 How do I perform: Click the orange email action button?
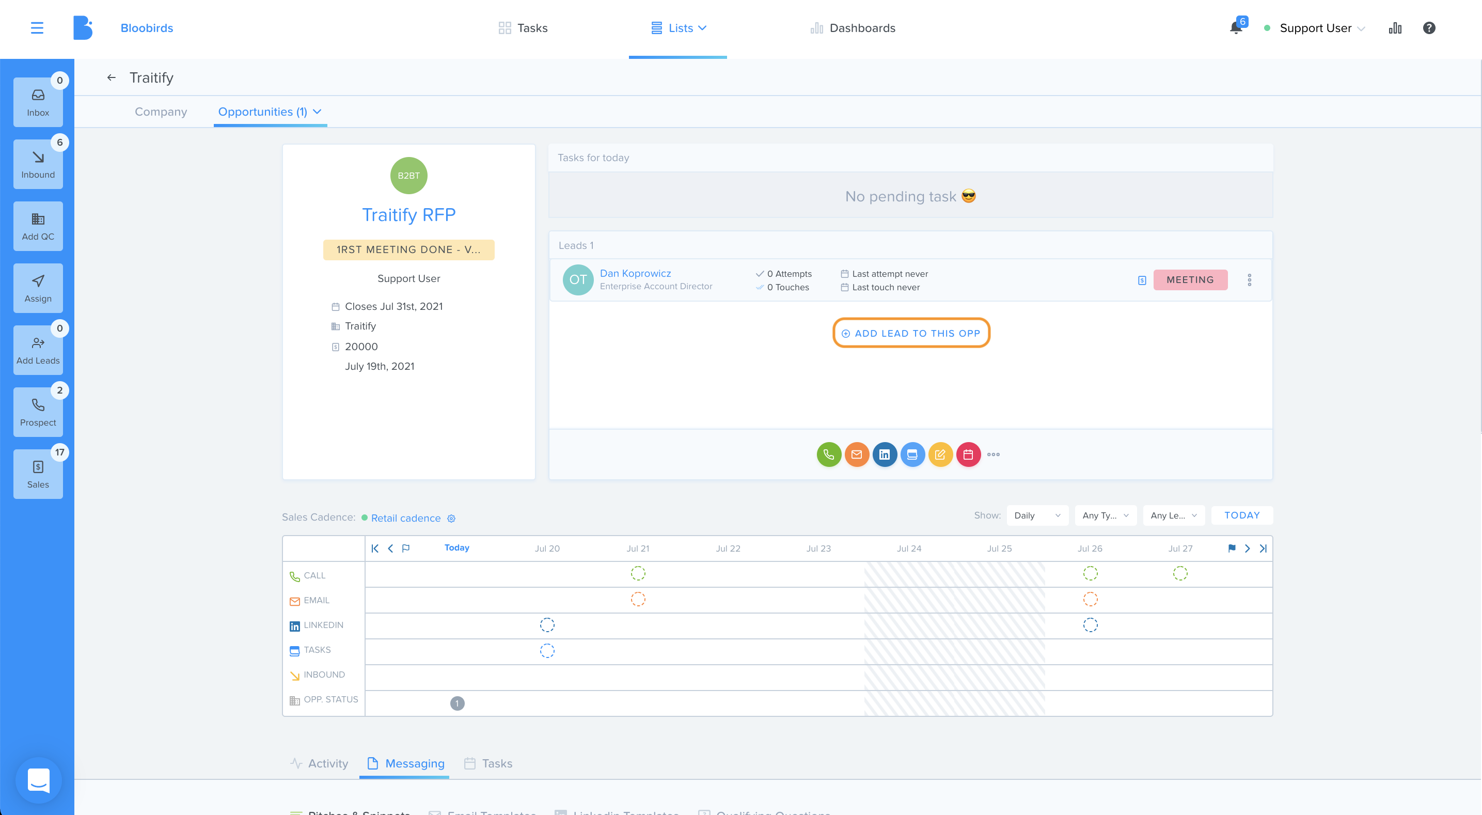(857, 454)
